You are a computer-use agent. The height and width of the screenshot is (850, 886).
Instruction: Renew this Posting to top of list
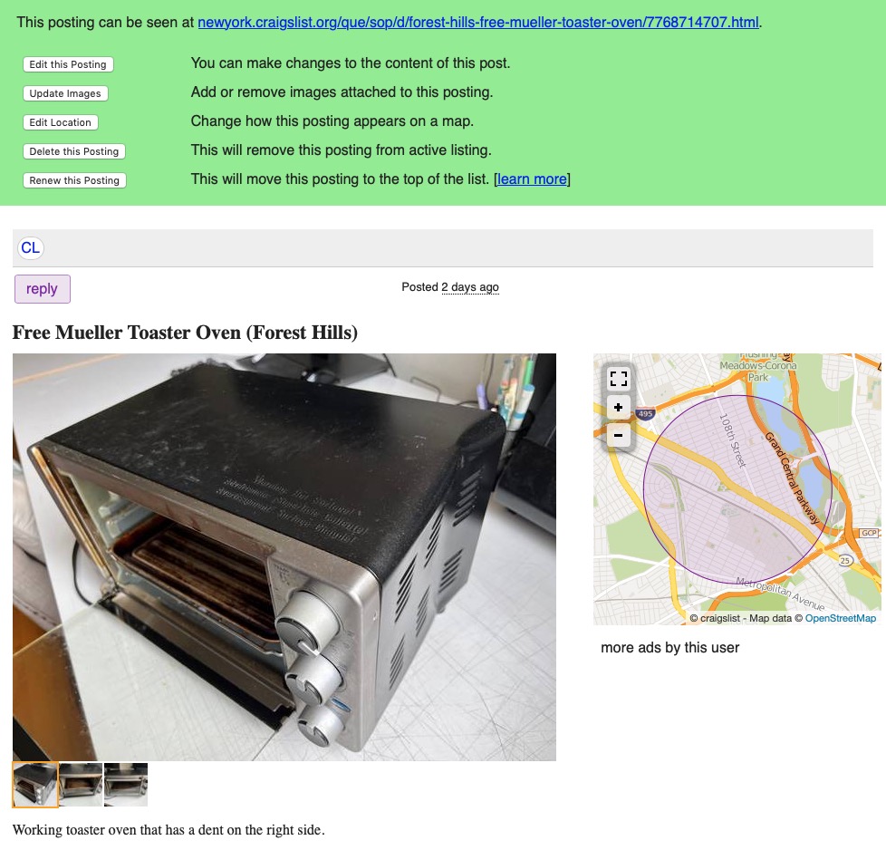click(x=74, y=180)
